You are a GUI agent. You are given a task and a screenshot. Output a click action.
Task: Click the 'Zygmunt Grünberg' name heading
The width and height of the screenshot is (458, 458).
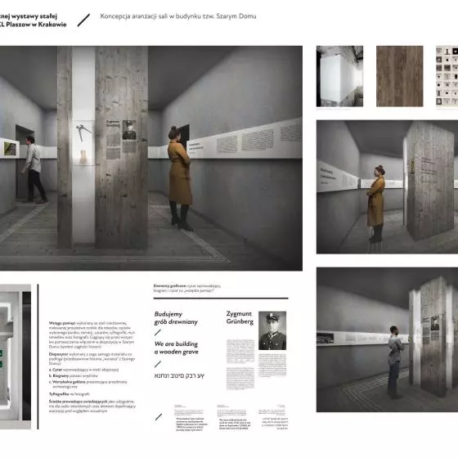(240, 317)
